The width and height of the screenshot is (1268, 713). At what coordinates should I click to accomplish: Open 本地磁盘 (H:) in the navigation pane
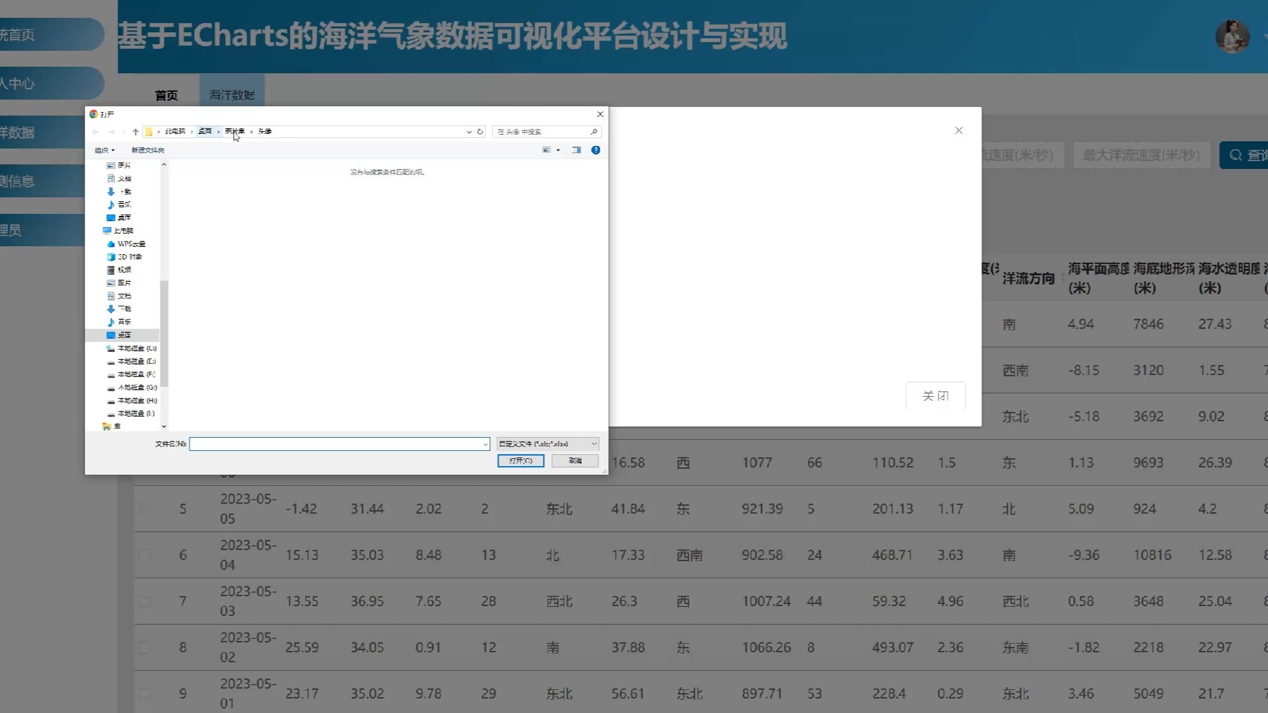tap(132, 401)
